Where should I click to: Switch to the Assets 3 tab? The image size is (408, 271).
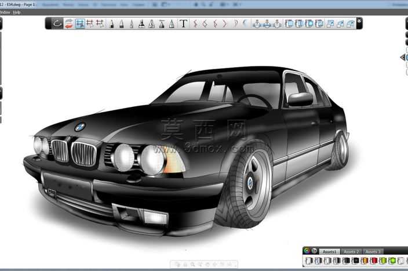tap(373, 251)
